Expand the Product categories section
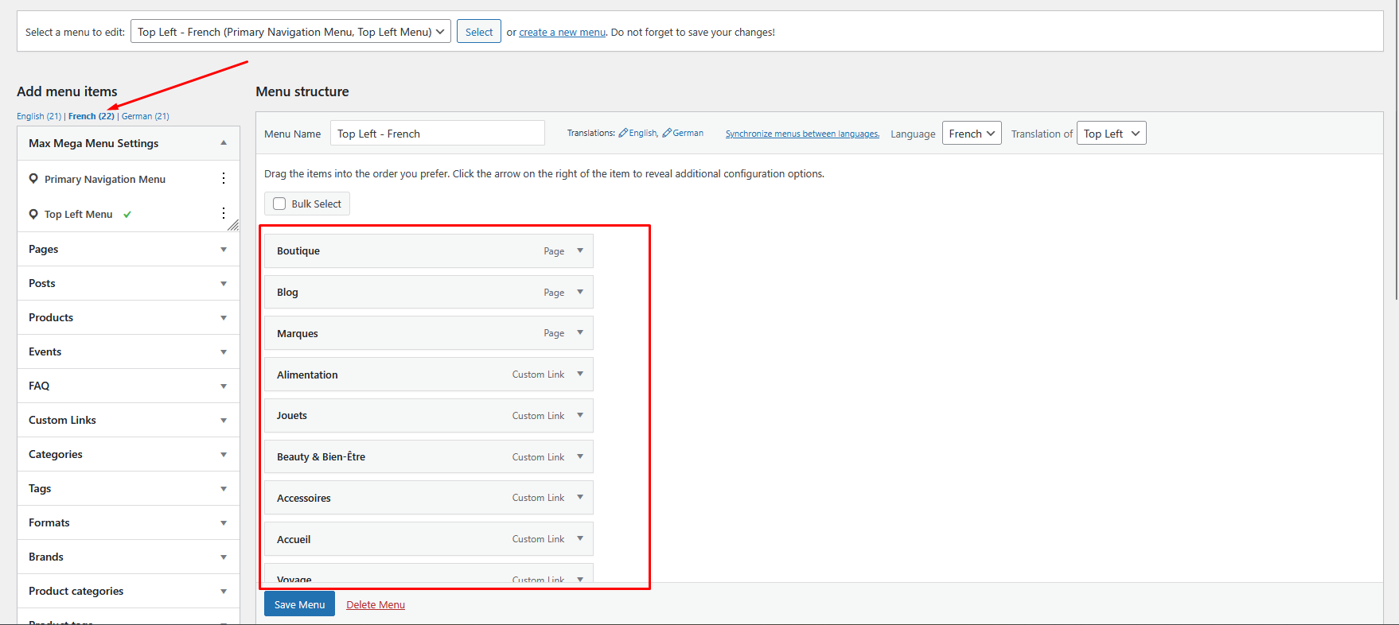 tap(224, 591)
